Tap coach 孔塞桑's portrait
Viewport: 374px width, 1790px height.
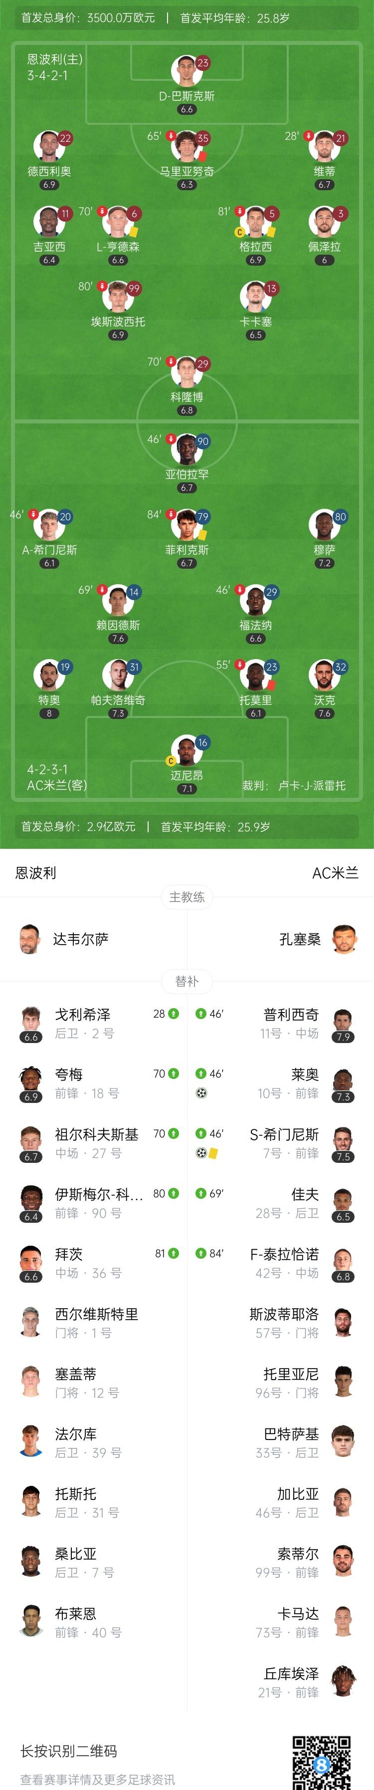point(344,940)
